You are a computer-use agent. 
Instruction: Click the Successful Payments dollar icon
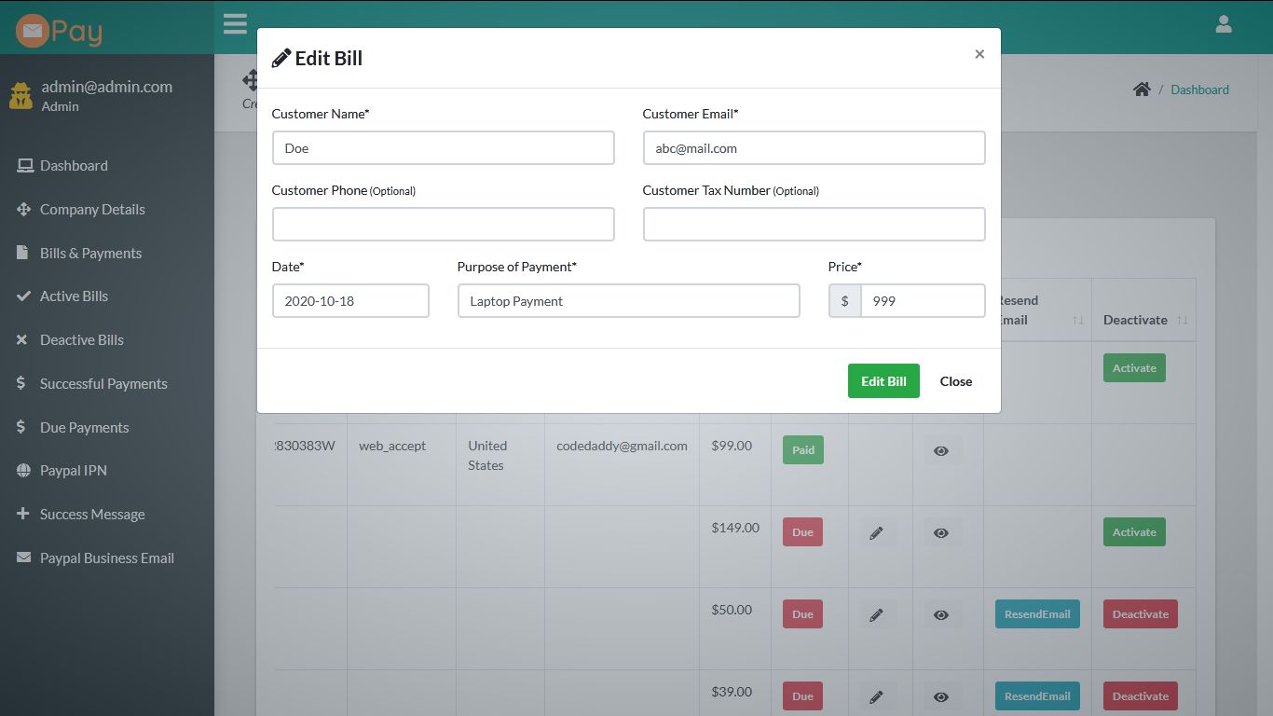pos(23,383)
